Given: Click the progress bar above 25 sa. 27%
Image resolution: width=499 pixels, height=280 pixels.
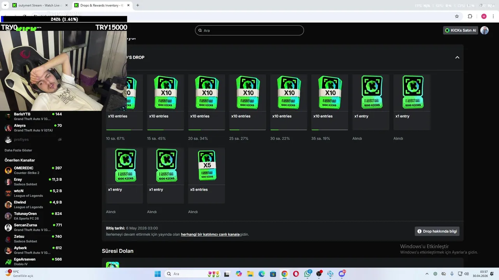Looking at the screenshot, I should [x=248, y=130].
